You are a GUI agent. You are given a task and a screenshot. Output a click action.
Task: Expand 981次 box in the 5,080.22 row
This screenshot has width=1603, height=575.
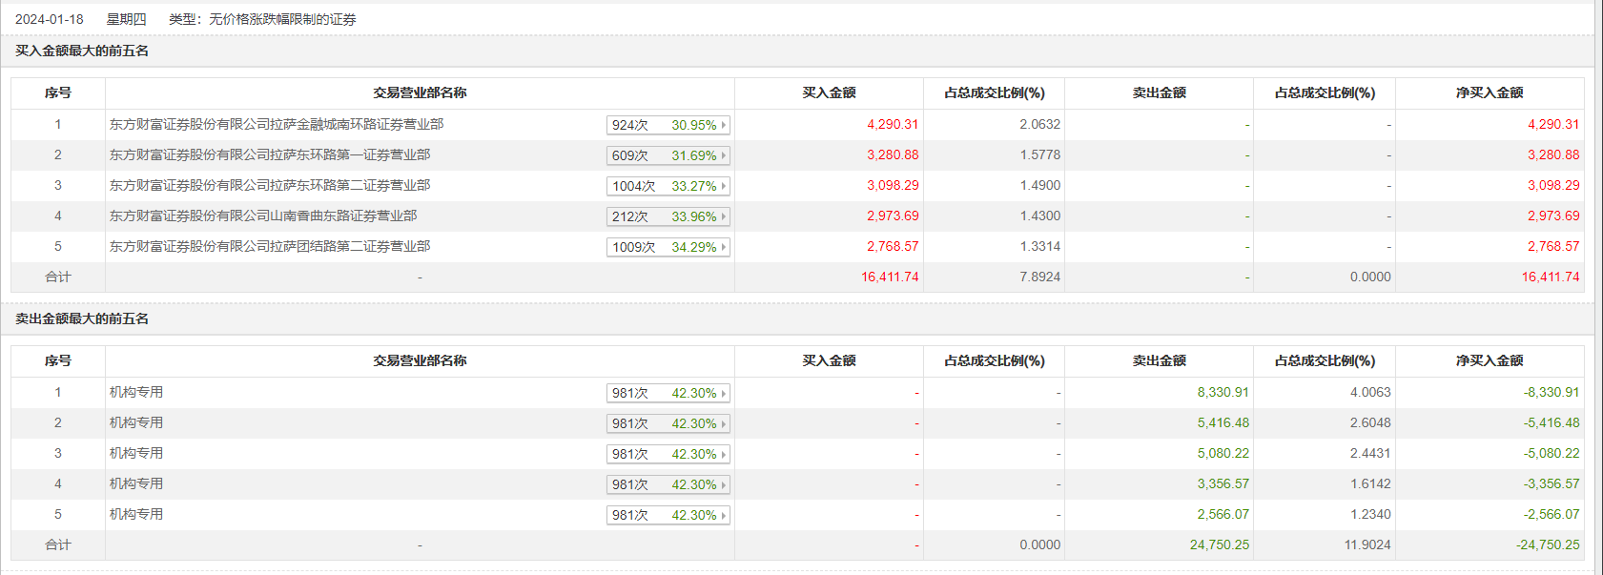coord(668,454)
